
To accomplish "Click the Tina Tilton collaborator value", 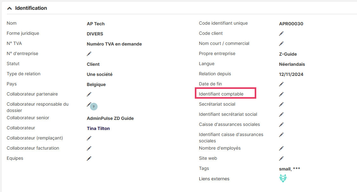I will pos(98,128).
